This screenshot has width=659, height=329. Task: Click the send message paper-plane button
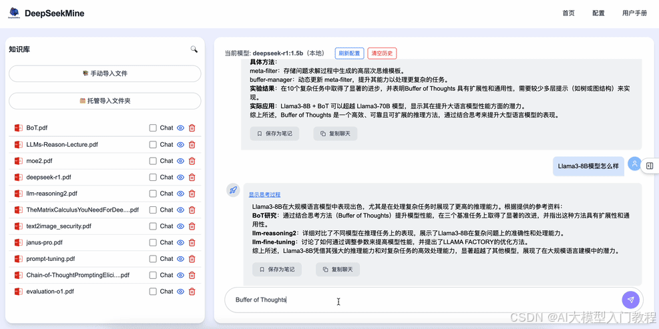point(630,300)
